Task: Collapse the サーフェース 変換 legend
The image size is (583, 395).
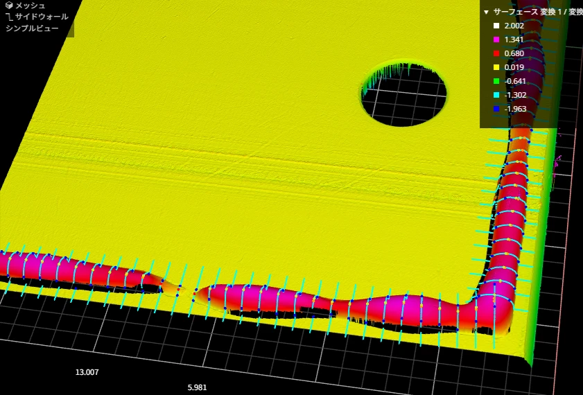Action: [x=487, y=12]
